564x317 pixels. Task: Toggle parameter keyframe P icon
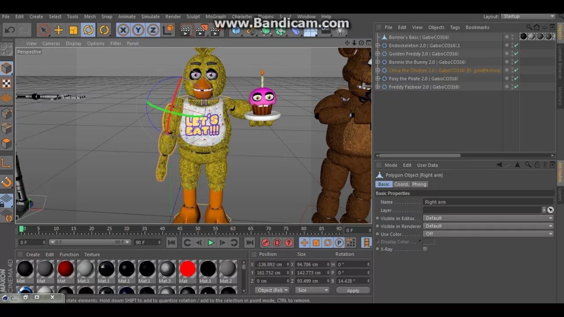[339, 243]
